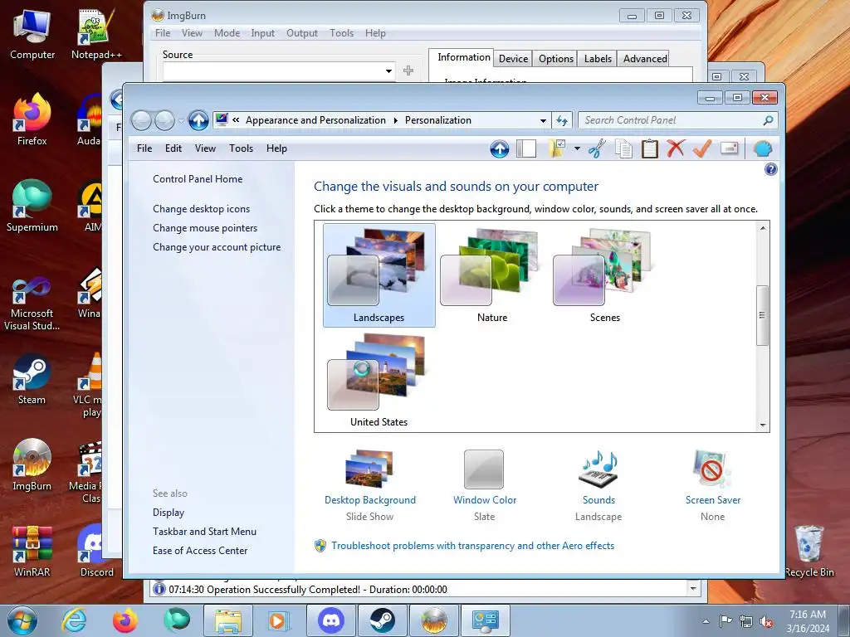Open the address bar history dropdown
Viewport: 850px width, 637px height.
pyautogui.click(x=543, y=121)
